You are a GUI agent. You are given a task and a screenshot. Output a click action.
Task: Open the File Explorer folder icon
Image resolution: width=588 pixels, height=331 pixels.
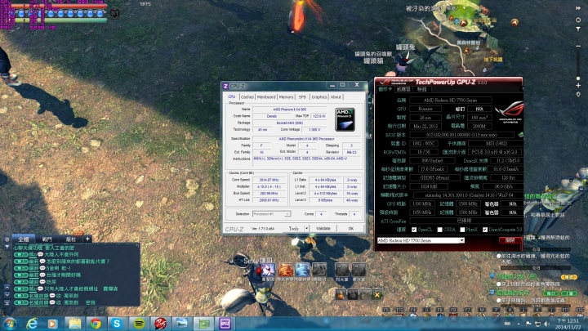point(74,324)
